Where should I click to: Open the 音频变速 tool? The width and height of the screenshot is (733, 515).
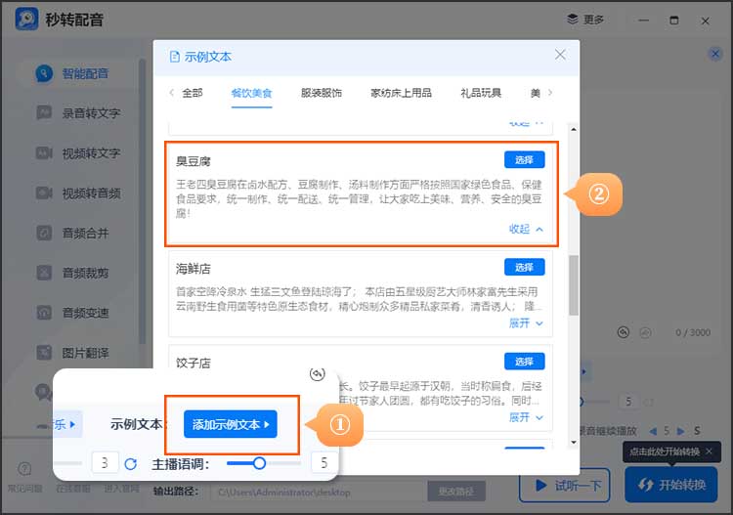coord(85,314)
